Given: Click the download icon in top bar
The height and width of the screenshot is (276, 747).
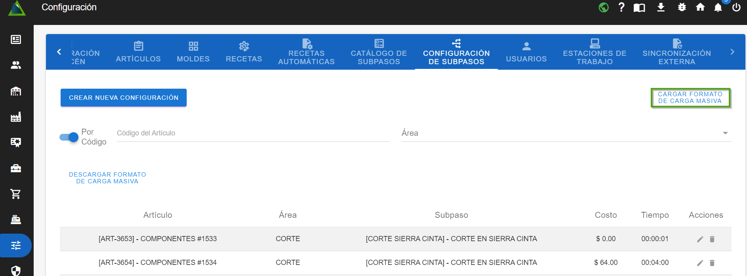Looking at the screenshot, I should click(661, 8).
